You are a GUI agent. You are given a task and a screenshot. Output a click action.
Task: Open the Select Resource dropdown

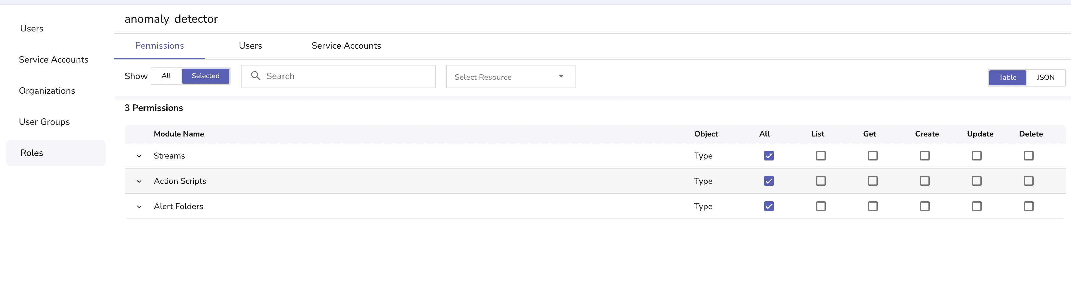(x=510, y=77)
